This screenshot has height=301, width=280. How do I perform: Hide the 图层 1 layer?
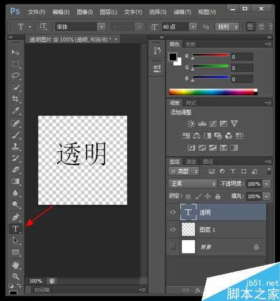pos(173,229)
